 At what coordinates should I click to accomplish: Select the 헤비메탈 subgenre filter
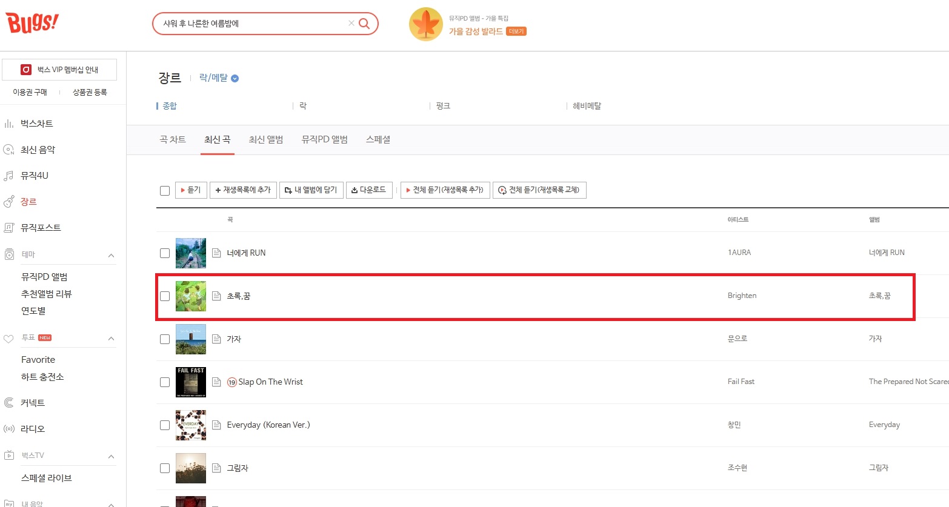tap(587, 106)
